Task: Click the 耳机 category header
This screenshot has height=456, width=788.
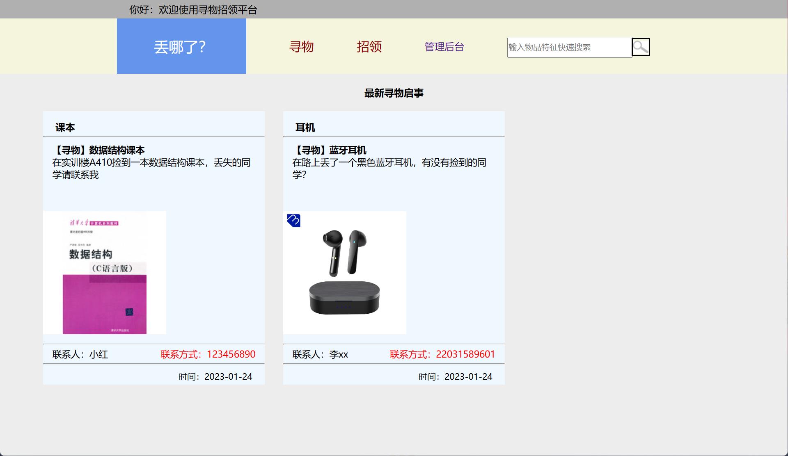Action: click(x=305, y=128)
